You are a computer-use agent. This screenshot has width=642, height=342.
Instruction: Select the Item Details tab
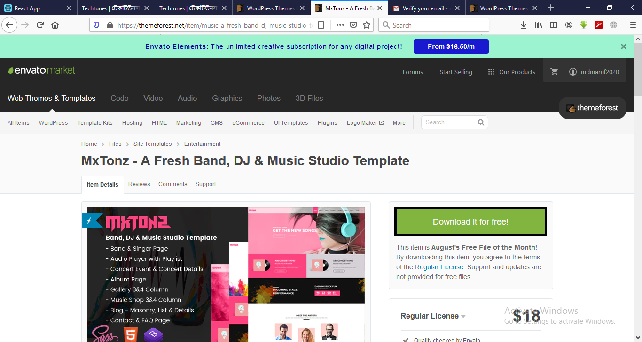(x=102, y=185)
